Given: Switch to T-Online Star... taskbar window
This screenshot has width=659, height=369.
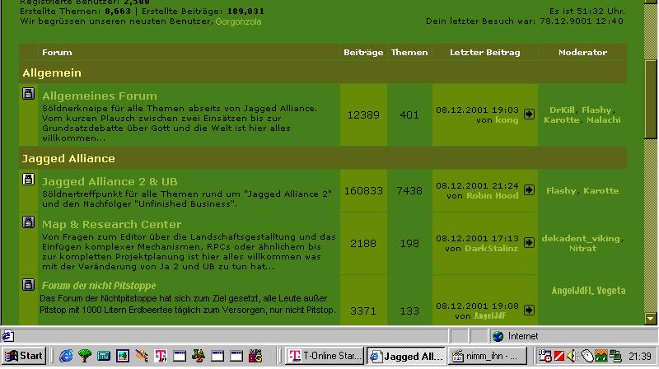Looking at the screenshot, I should 325,356.
